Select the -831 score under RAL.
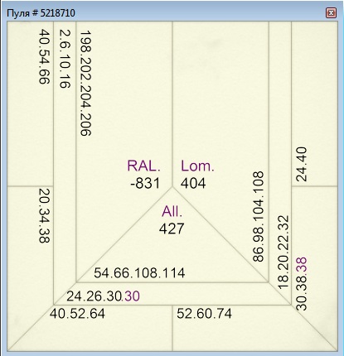The height and width of the screenshot is (356, 344). [x=145, y=183]
